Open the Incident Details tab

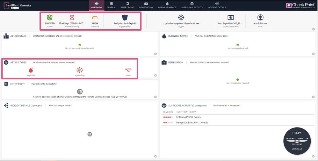pos(217,5)
